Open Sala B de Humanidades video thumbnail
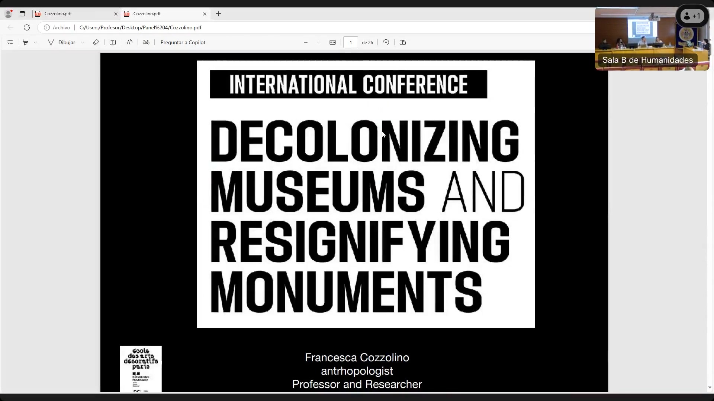 (652, 39)
